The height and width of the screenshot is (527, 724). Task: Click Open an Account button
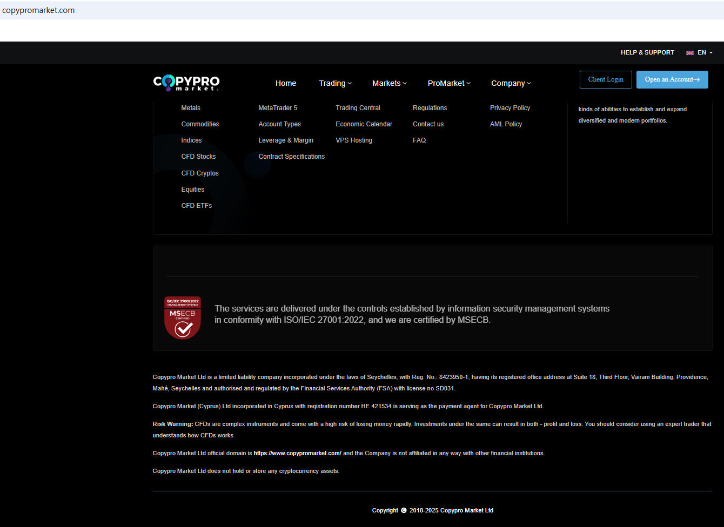672,79
